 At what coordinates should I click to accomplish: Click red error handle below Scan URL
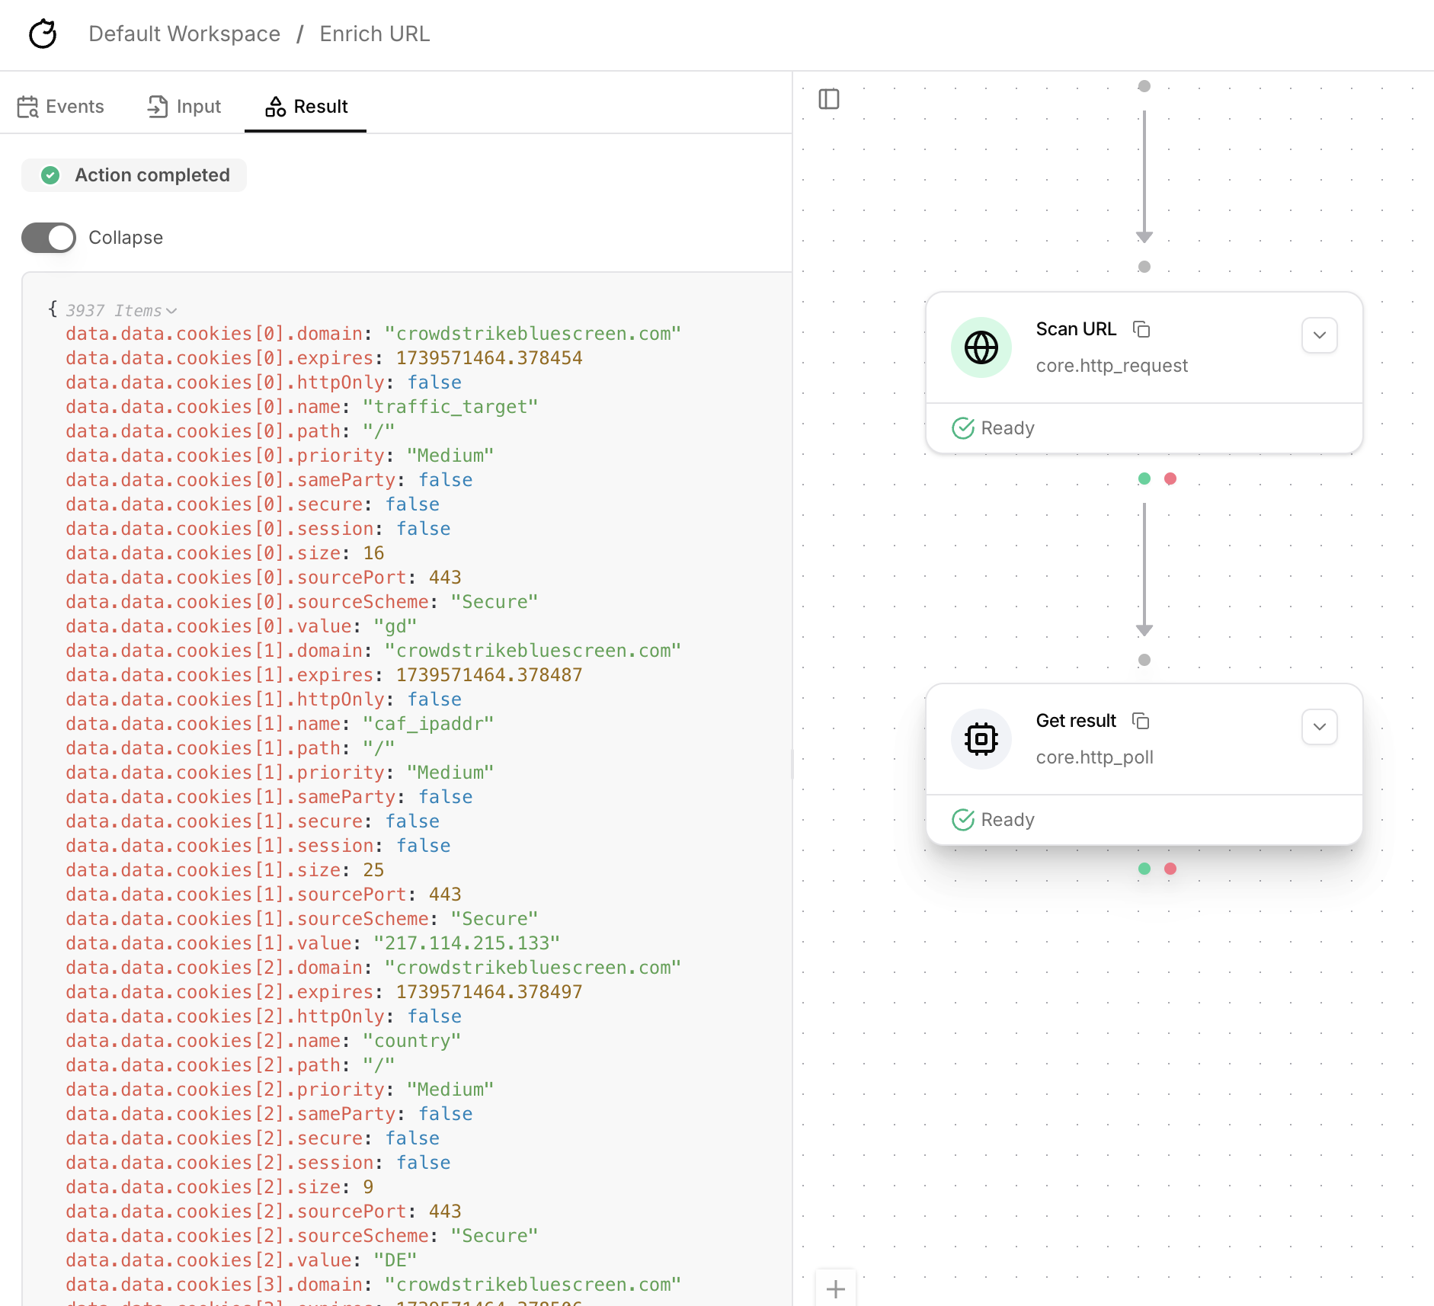coord(1170,479)
